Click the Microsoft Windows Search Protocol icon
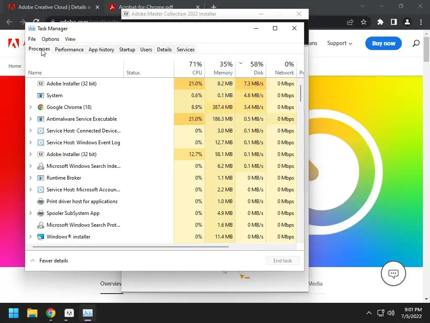The width and height of the screenshot is (430, 323). click(41, 225)
